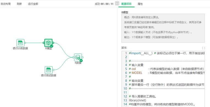210x107 pixels.
Task: Click the output port of 银行训练数据 node
Action: [x=25, y=43]
